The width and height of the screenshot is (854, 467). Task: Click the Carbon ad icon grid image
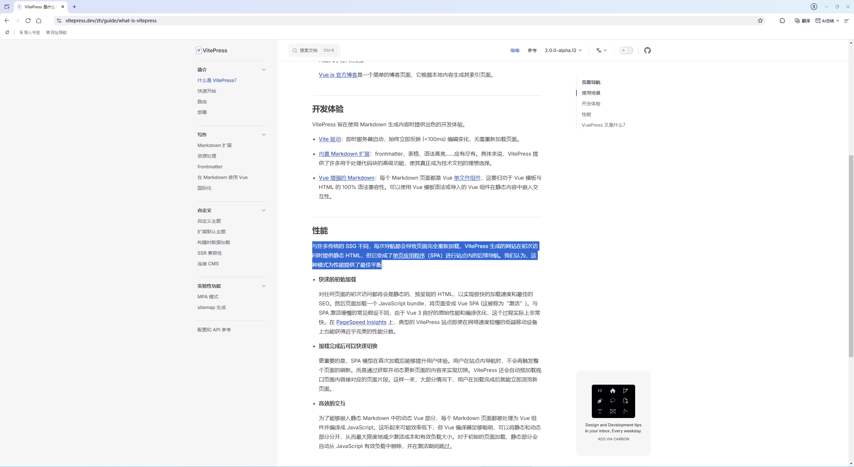(613, 401)
